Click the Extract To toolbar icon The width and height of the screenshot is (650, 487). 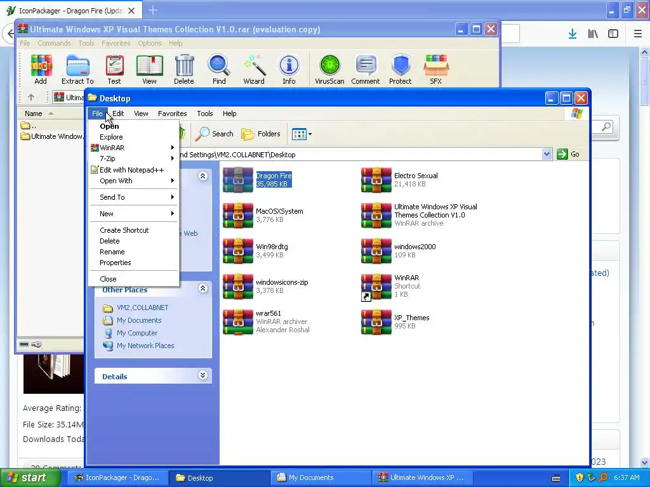pyautogui.click(x=77, y=70)
